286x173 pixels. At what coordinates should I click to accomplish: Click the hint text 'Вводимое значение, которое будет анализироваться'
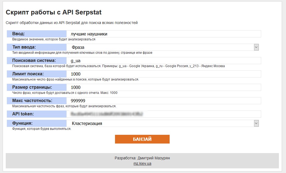point(54,39)
